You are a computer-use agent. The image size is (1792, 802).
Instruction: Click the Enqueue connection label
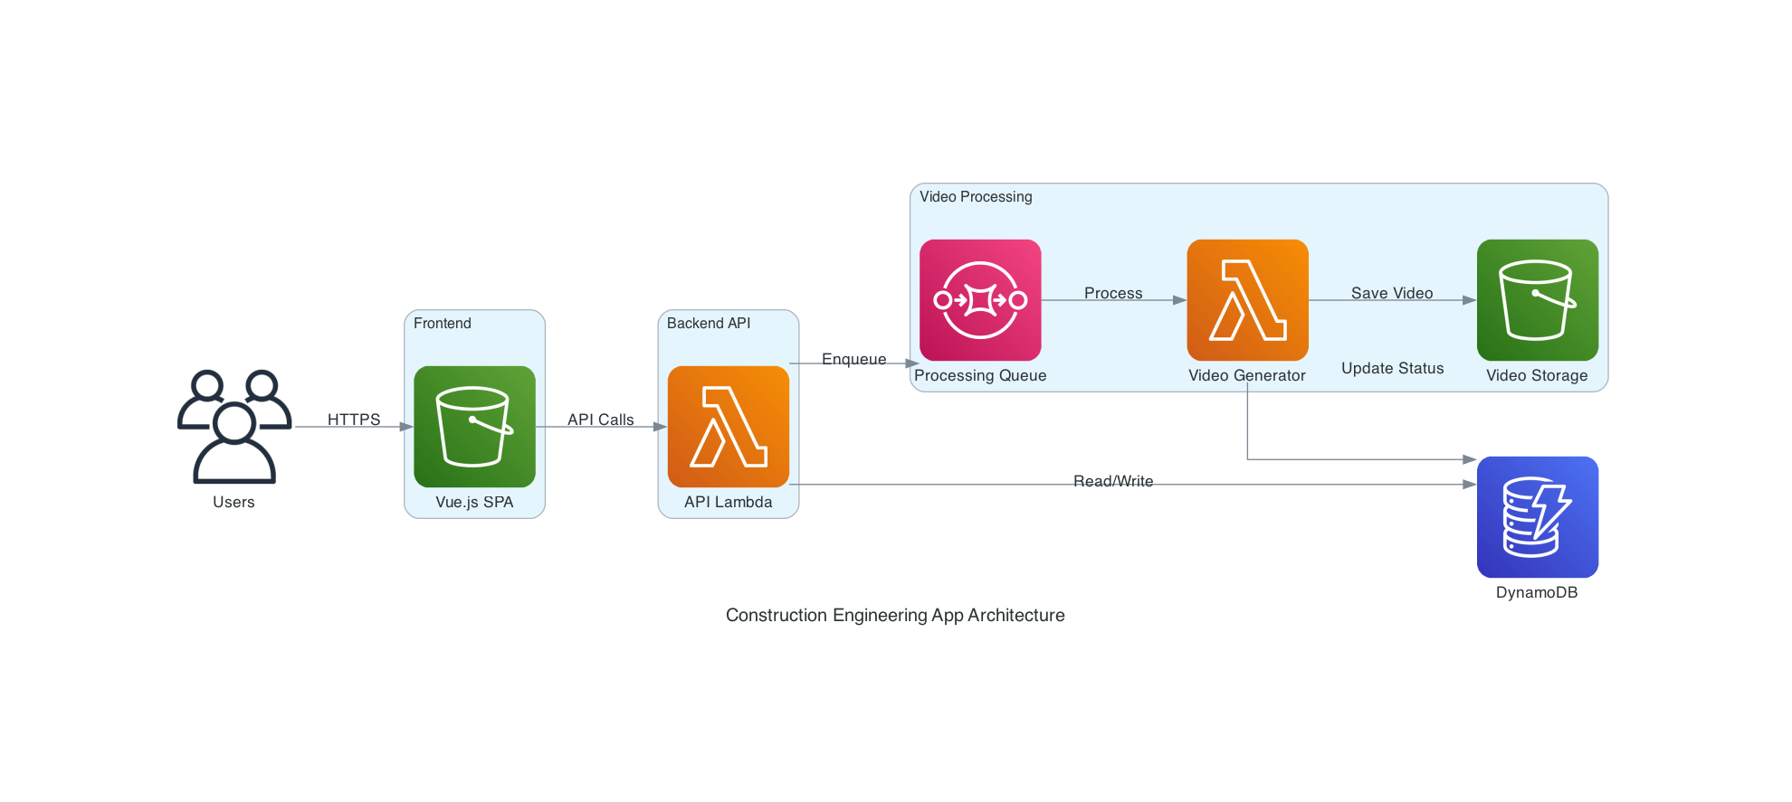[853, 359]
